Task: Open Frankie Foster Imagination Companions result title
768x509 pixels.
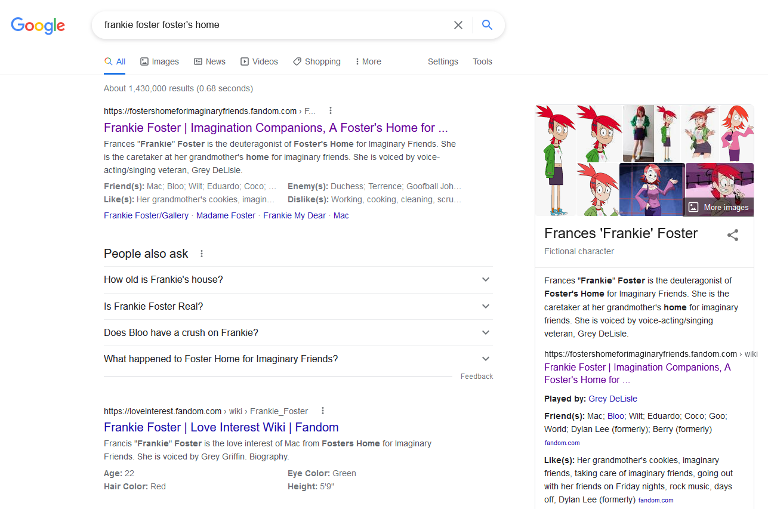Action: [x=276, y=128]
